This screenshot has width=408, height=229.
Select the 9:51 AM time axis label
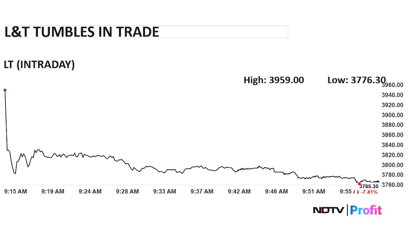click(314, 192)
